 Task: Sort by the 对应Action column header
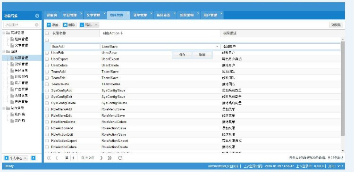tap(160, 33)
